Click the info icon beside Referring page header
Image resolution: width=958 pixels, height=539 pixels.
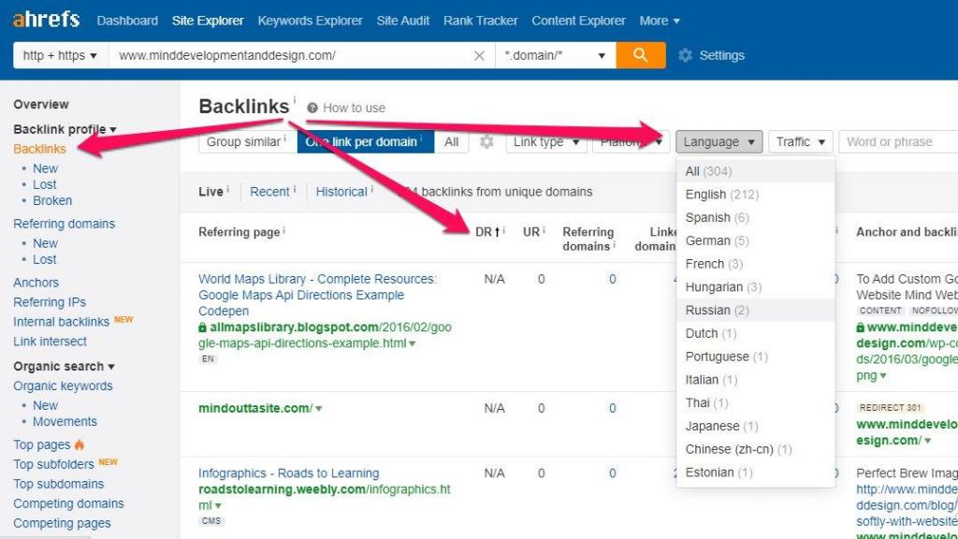284,230
